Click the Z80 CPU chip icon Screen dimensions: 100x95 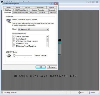click(9, 56)
